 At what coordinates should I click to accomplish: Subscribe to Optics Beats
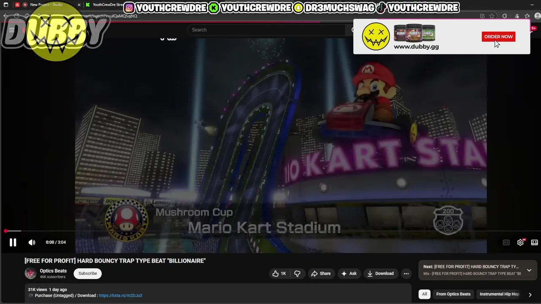point(87,274)
